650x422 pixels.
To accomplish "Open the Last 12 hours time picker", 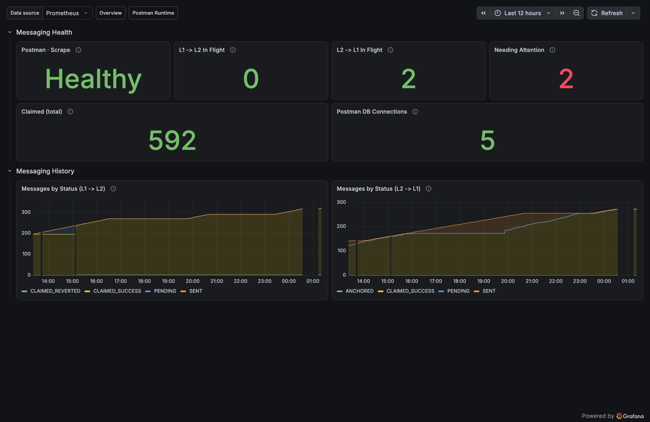I will pos(523,13).
